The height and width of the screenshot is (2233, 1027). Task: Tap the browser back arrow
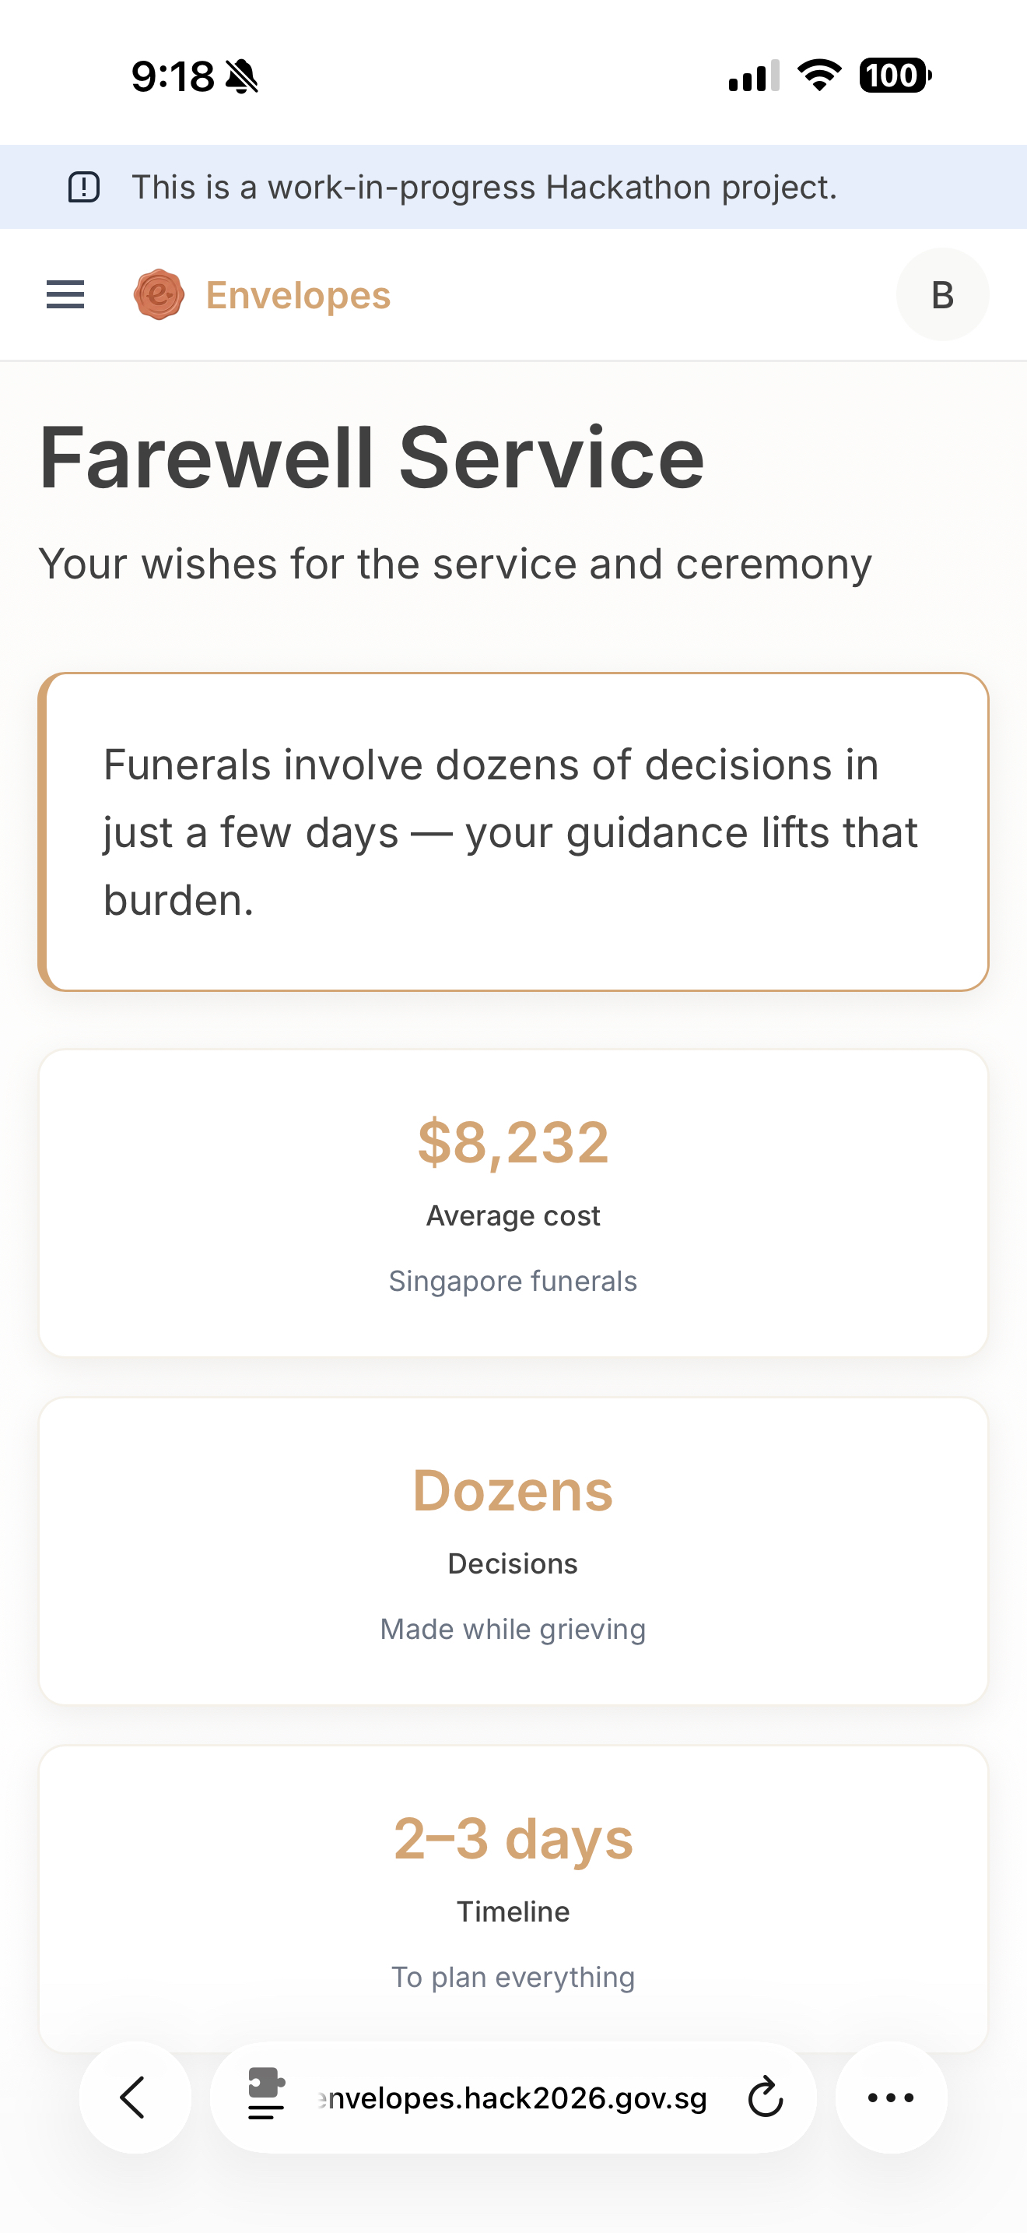[x=135, y=2097]
